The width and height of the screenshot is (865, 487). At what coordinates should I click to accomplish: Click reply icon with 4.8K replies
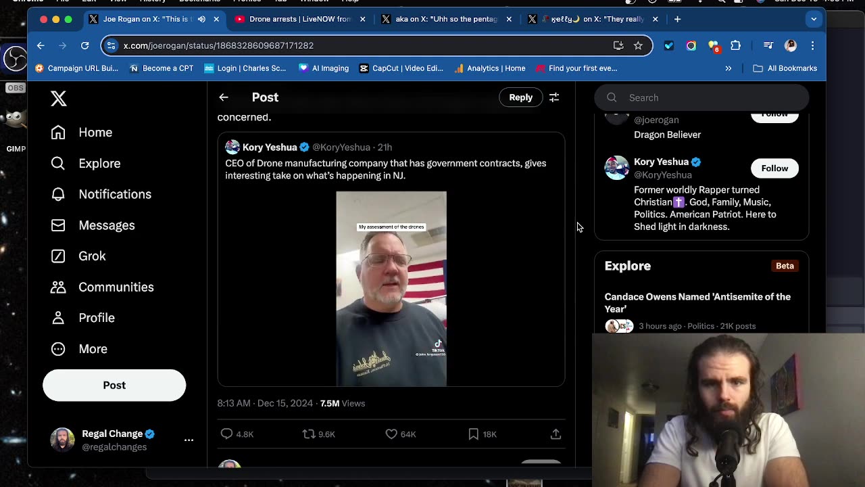[x=237, y=434]
